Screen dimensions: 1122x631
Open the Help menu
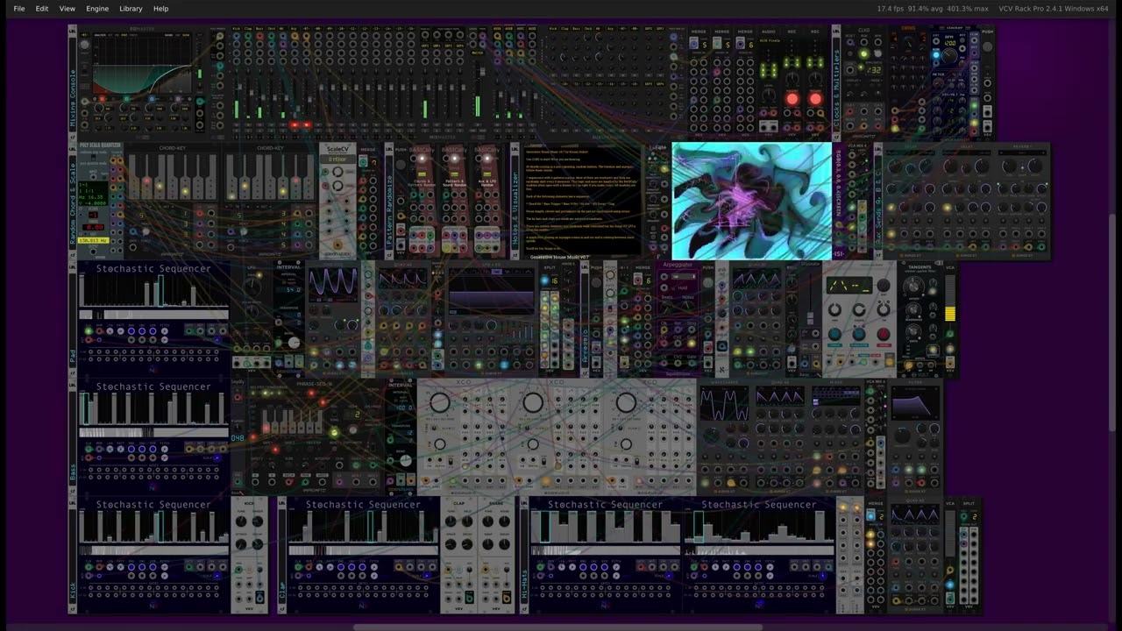click(160, 8)
